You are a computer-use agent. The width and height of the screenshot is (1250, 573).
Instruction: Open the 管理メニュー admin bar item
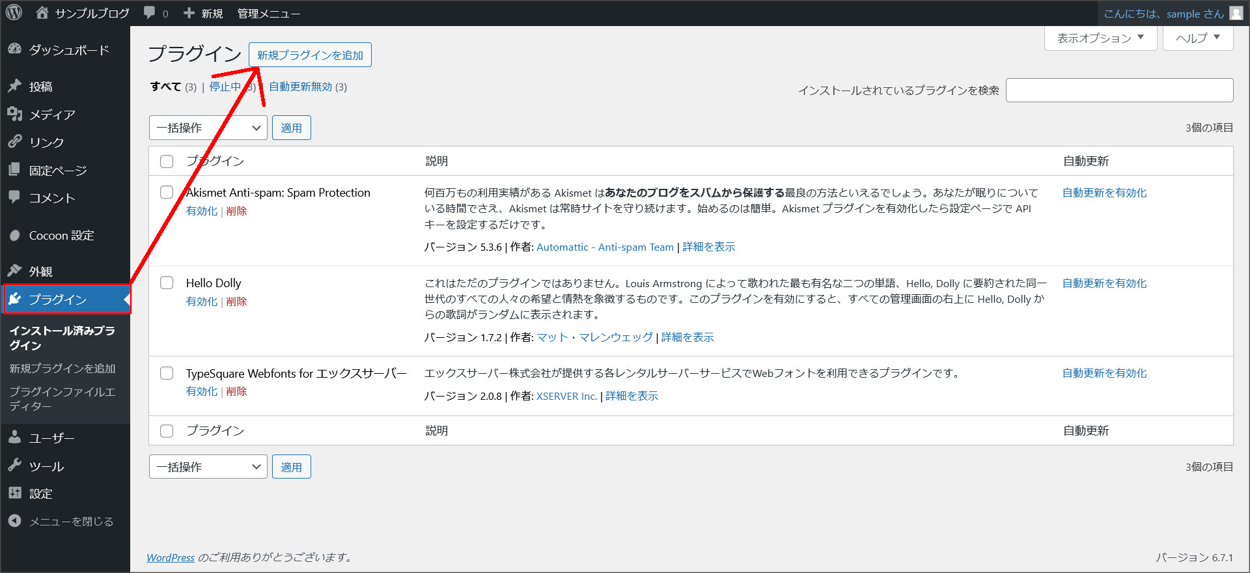point(268,13)
